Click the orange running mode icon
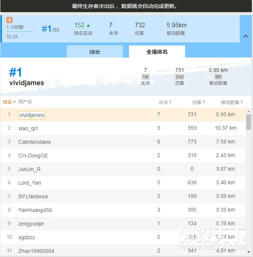Viewport: 253px width, 257px height. (9, 20)
